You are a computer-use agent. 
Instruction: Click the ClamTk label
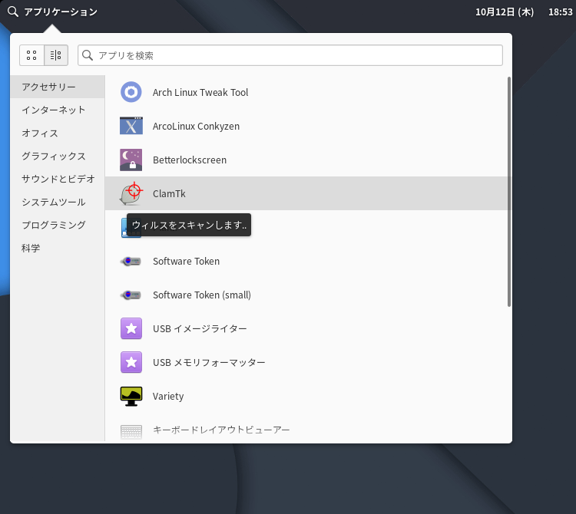pos(169,194)
